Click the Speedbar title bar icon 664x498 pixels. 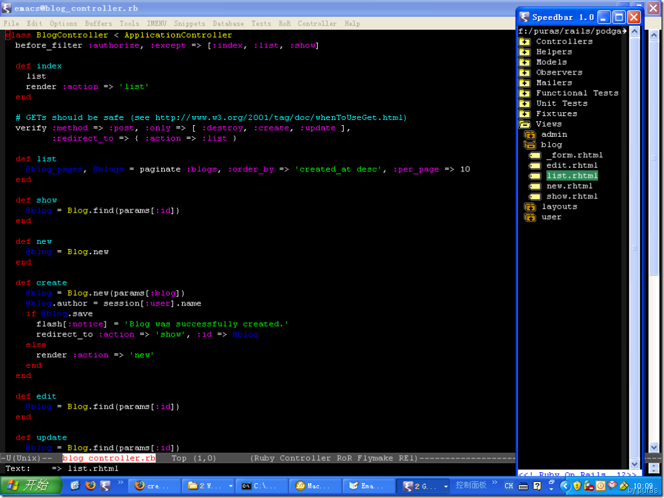pos(525,17)
